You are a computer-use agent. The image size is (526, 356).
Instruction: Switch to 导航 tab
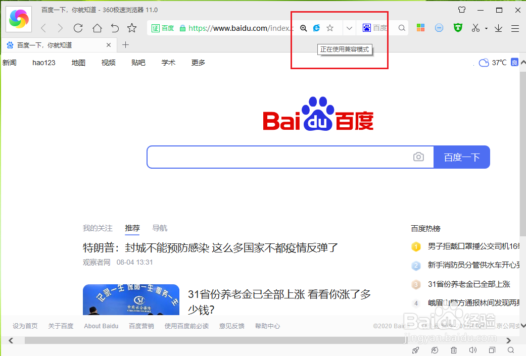pyautogui.click(x=160, y=228)
